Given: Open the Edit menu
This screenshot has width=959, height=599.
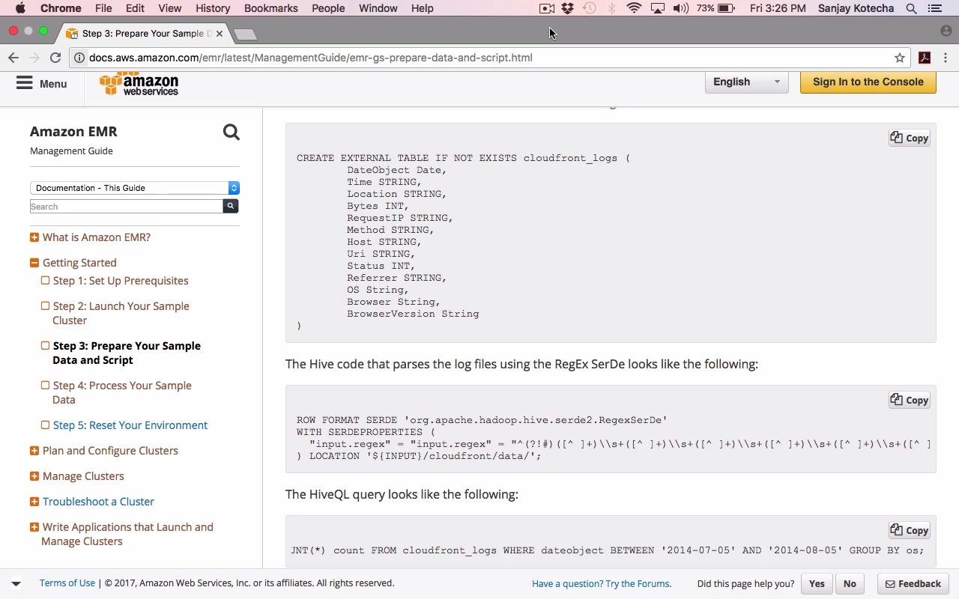Looking at the screenshot, I should 135,8.
